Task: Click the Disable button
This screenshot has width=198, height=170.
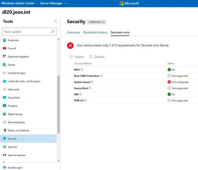Action: [97, 57]
